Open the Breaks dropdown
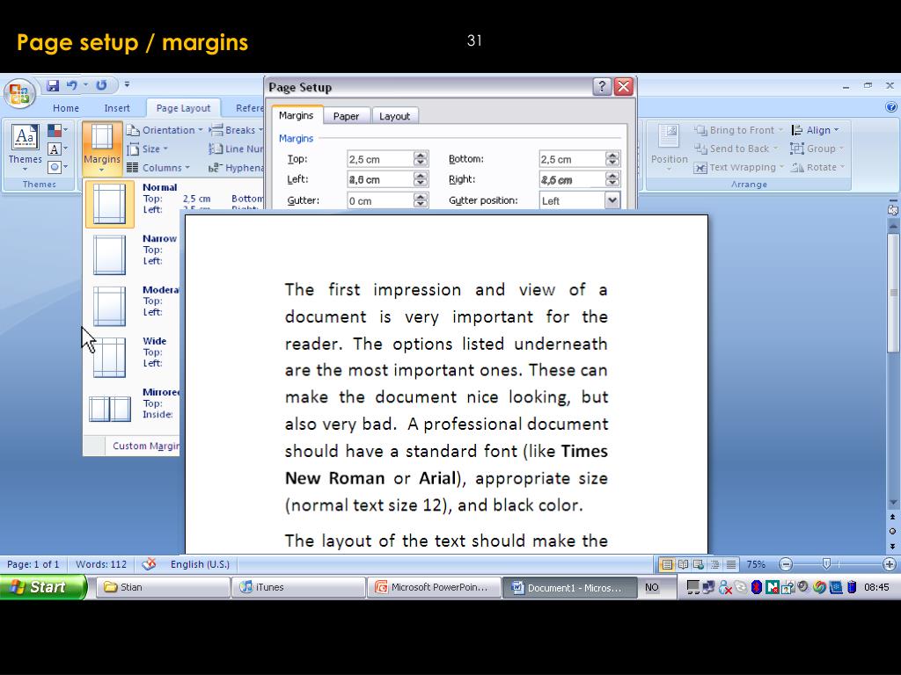 pyautogui.click(x=236, y=130)
